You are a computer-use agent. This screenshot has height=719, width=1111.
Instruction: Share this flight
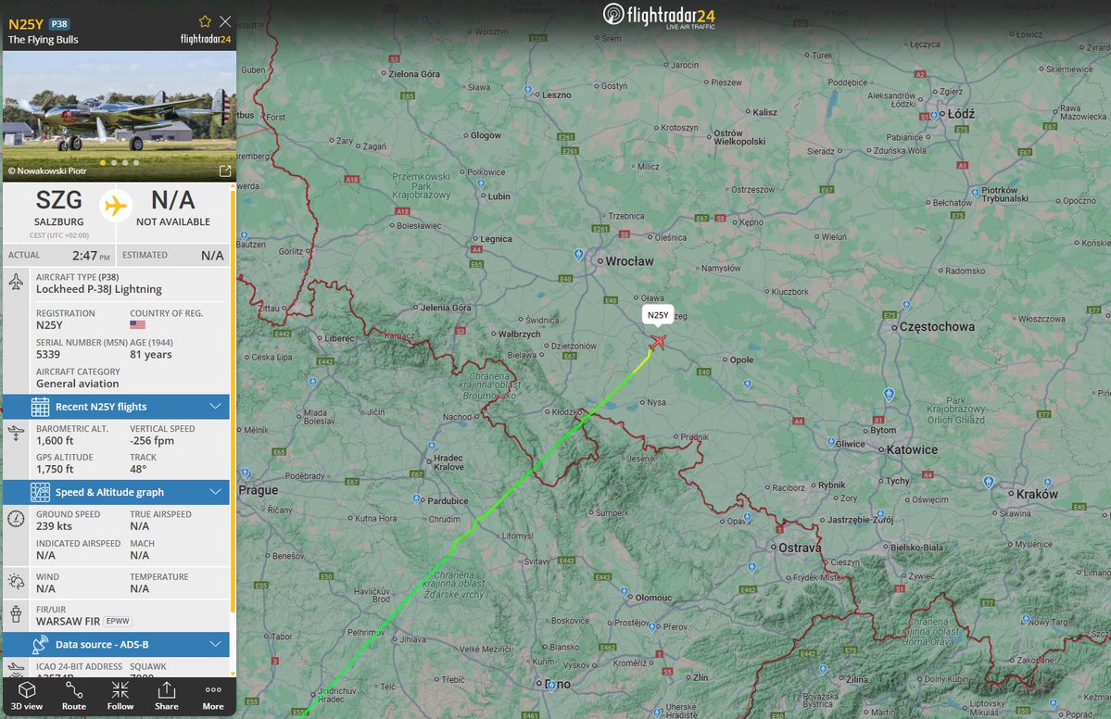coord(167,697)
